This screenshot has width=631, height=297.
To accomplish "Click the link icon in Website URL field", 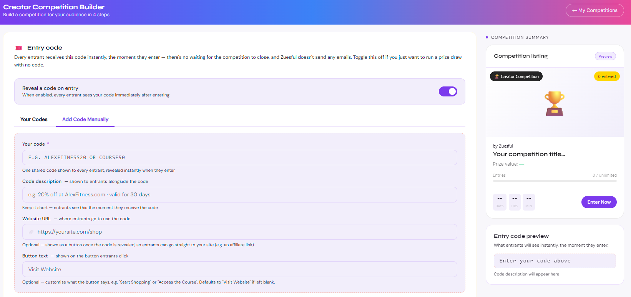I will (31, 232).
